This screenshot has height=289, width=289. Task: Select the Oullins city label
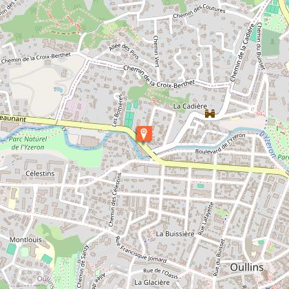click(x=247, y=268)
